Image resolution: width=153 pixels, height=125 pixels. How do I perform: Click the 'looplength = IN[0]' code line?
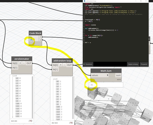point(92,20)
